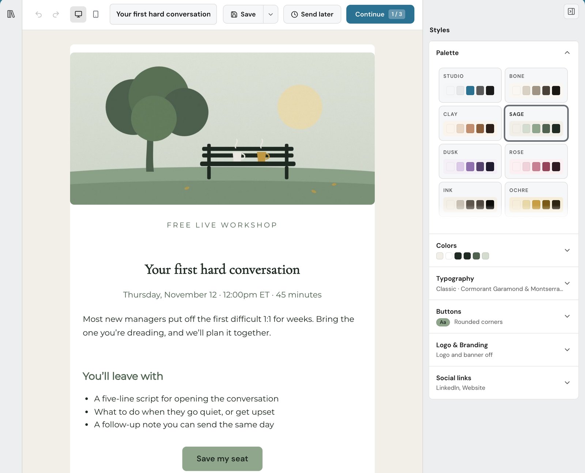
Task: Select the 'Your first hard conversation' heading
Action: click(x=222, y=270)
